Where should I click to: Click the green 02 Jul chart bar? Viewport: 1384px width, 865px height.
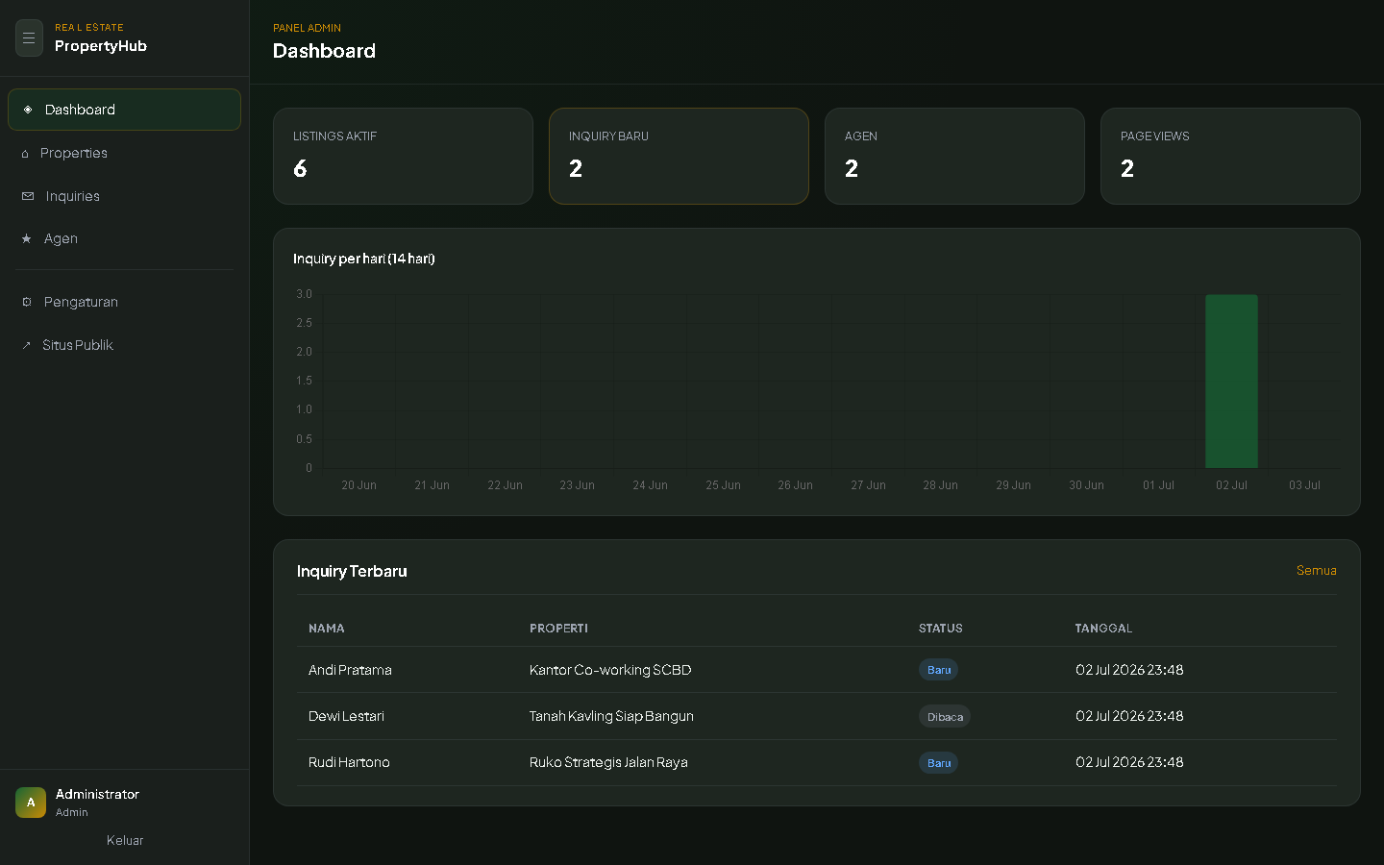pos(1231,382)
